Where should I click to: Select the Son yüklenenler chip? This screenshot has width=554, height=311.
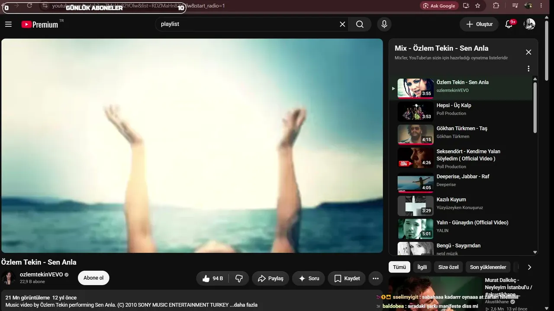(x=488, y=267)
